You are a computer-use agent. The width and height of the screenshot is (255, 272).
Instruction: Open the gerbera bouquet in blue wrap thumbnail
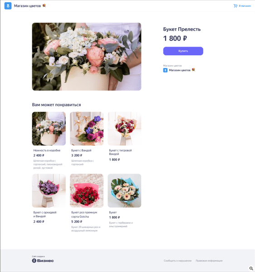point(124,191)
